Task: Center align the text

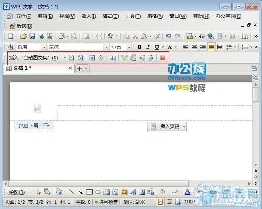Action: pos(194,47)
